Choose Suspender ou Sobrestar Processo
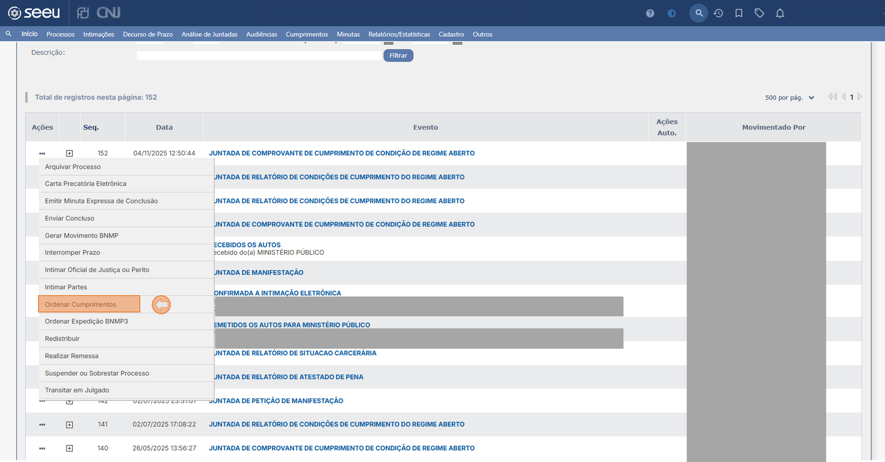The height and width of the screenshot is (462, 885). 127,373
